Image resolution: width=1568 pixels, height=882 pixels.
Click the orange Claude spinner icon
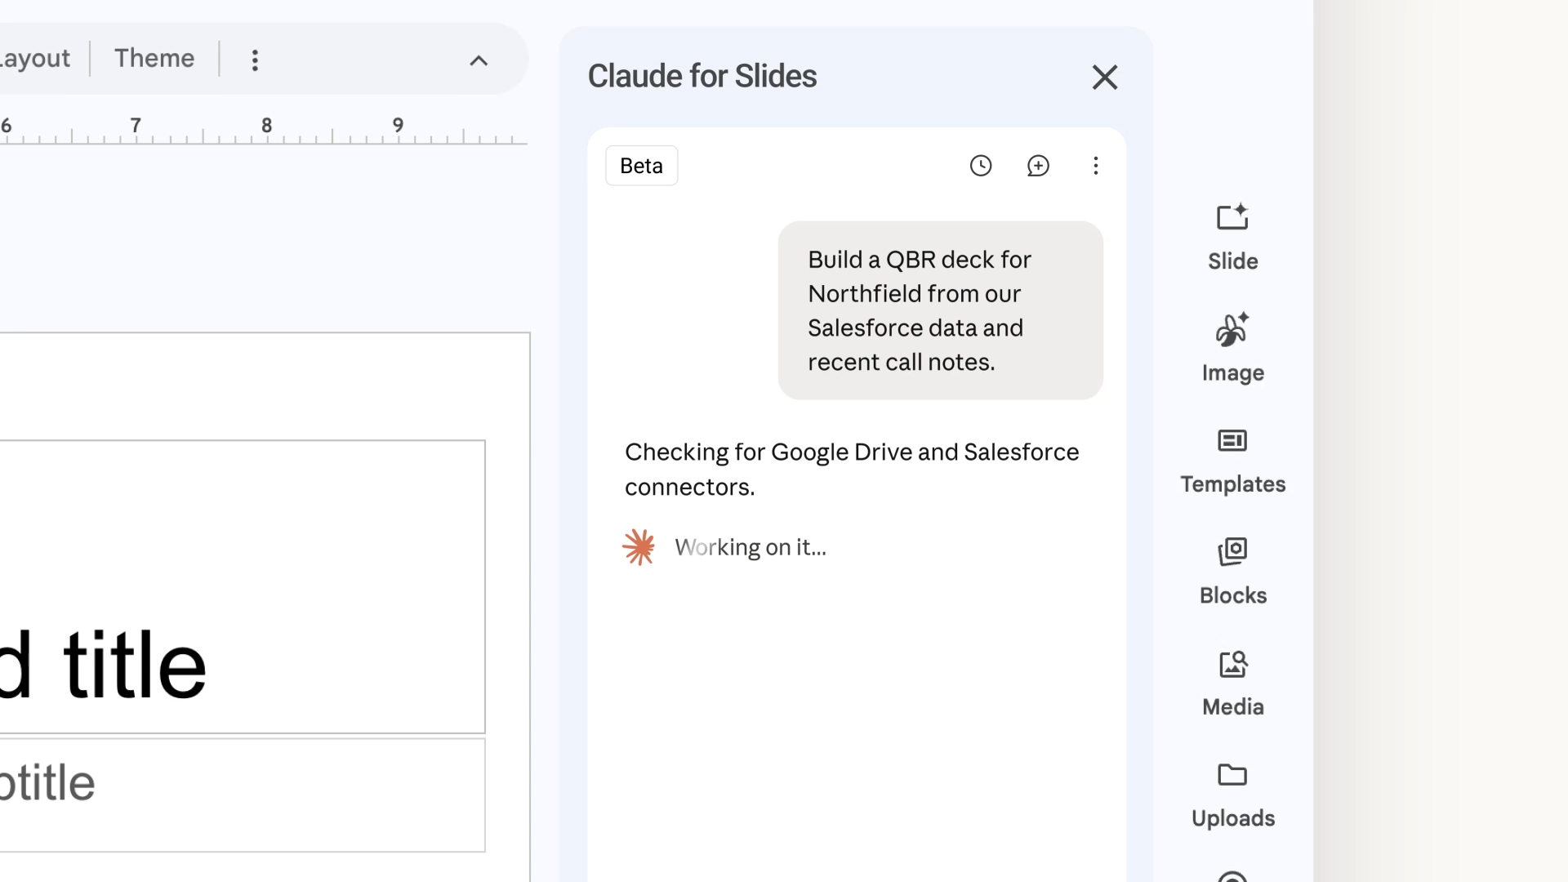click(x=639, y=547)
